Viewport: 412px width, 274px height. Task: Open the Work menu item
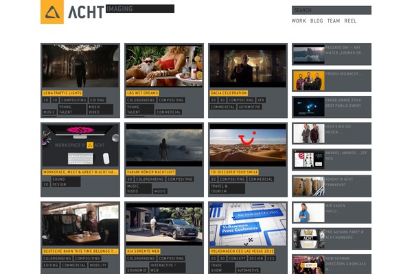pyautogui.click(x=299, y=21)
